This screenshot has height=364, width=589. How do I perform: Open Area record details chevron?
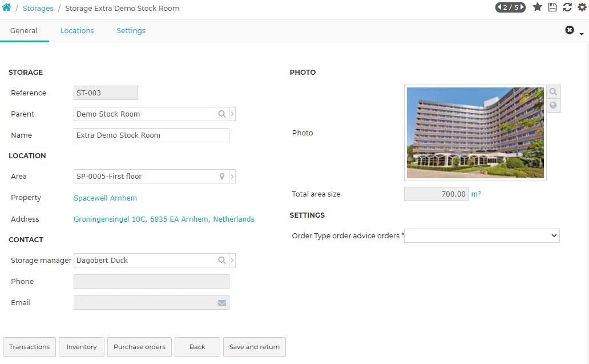[x=232, y=177]
